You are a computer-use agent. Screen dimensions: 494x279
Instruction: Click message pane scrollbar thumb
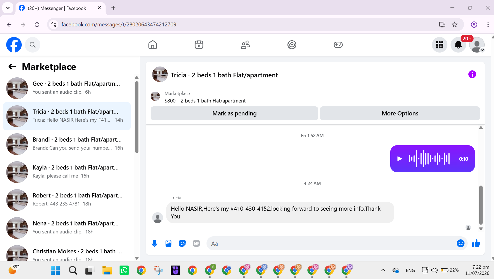pyautogui.click(x=481, y=205)
